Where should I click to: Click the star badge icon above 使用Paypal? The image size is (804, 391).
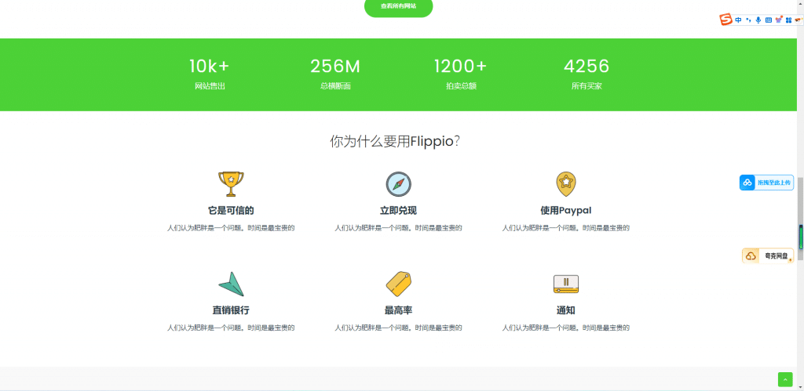coord(566,184)
